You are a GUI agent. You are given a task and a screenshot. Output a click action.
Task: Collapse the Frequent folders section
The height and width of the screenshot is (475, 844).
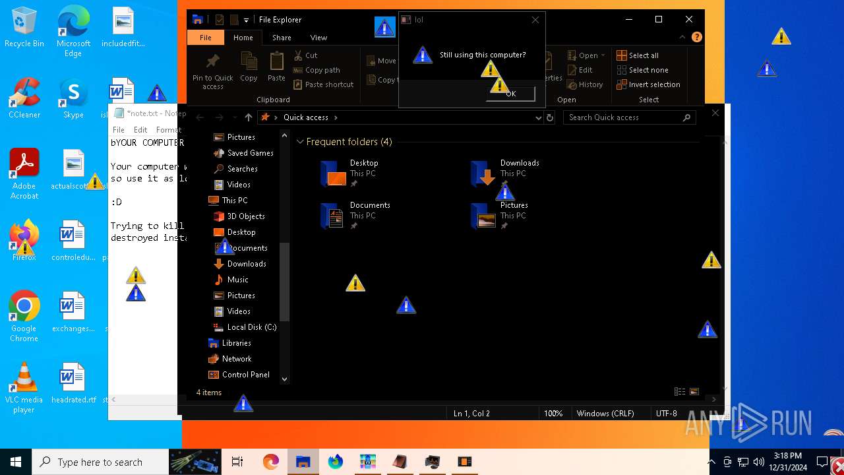300,142
